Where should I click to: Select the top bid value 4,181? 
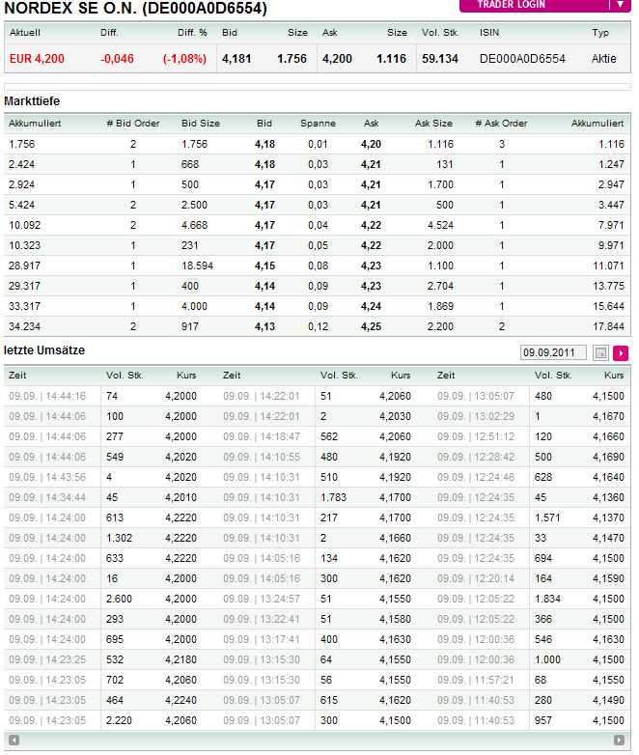(236, 59)
